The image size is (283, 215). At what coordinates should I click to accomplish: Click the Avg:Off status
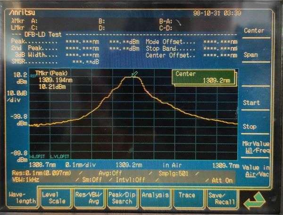pos(110,174)
